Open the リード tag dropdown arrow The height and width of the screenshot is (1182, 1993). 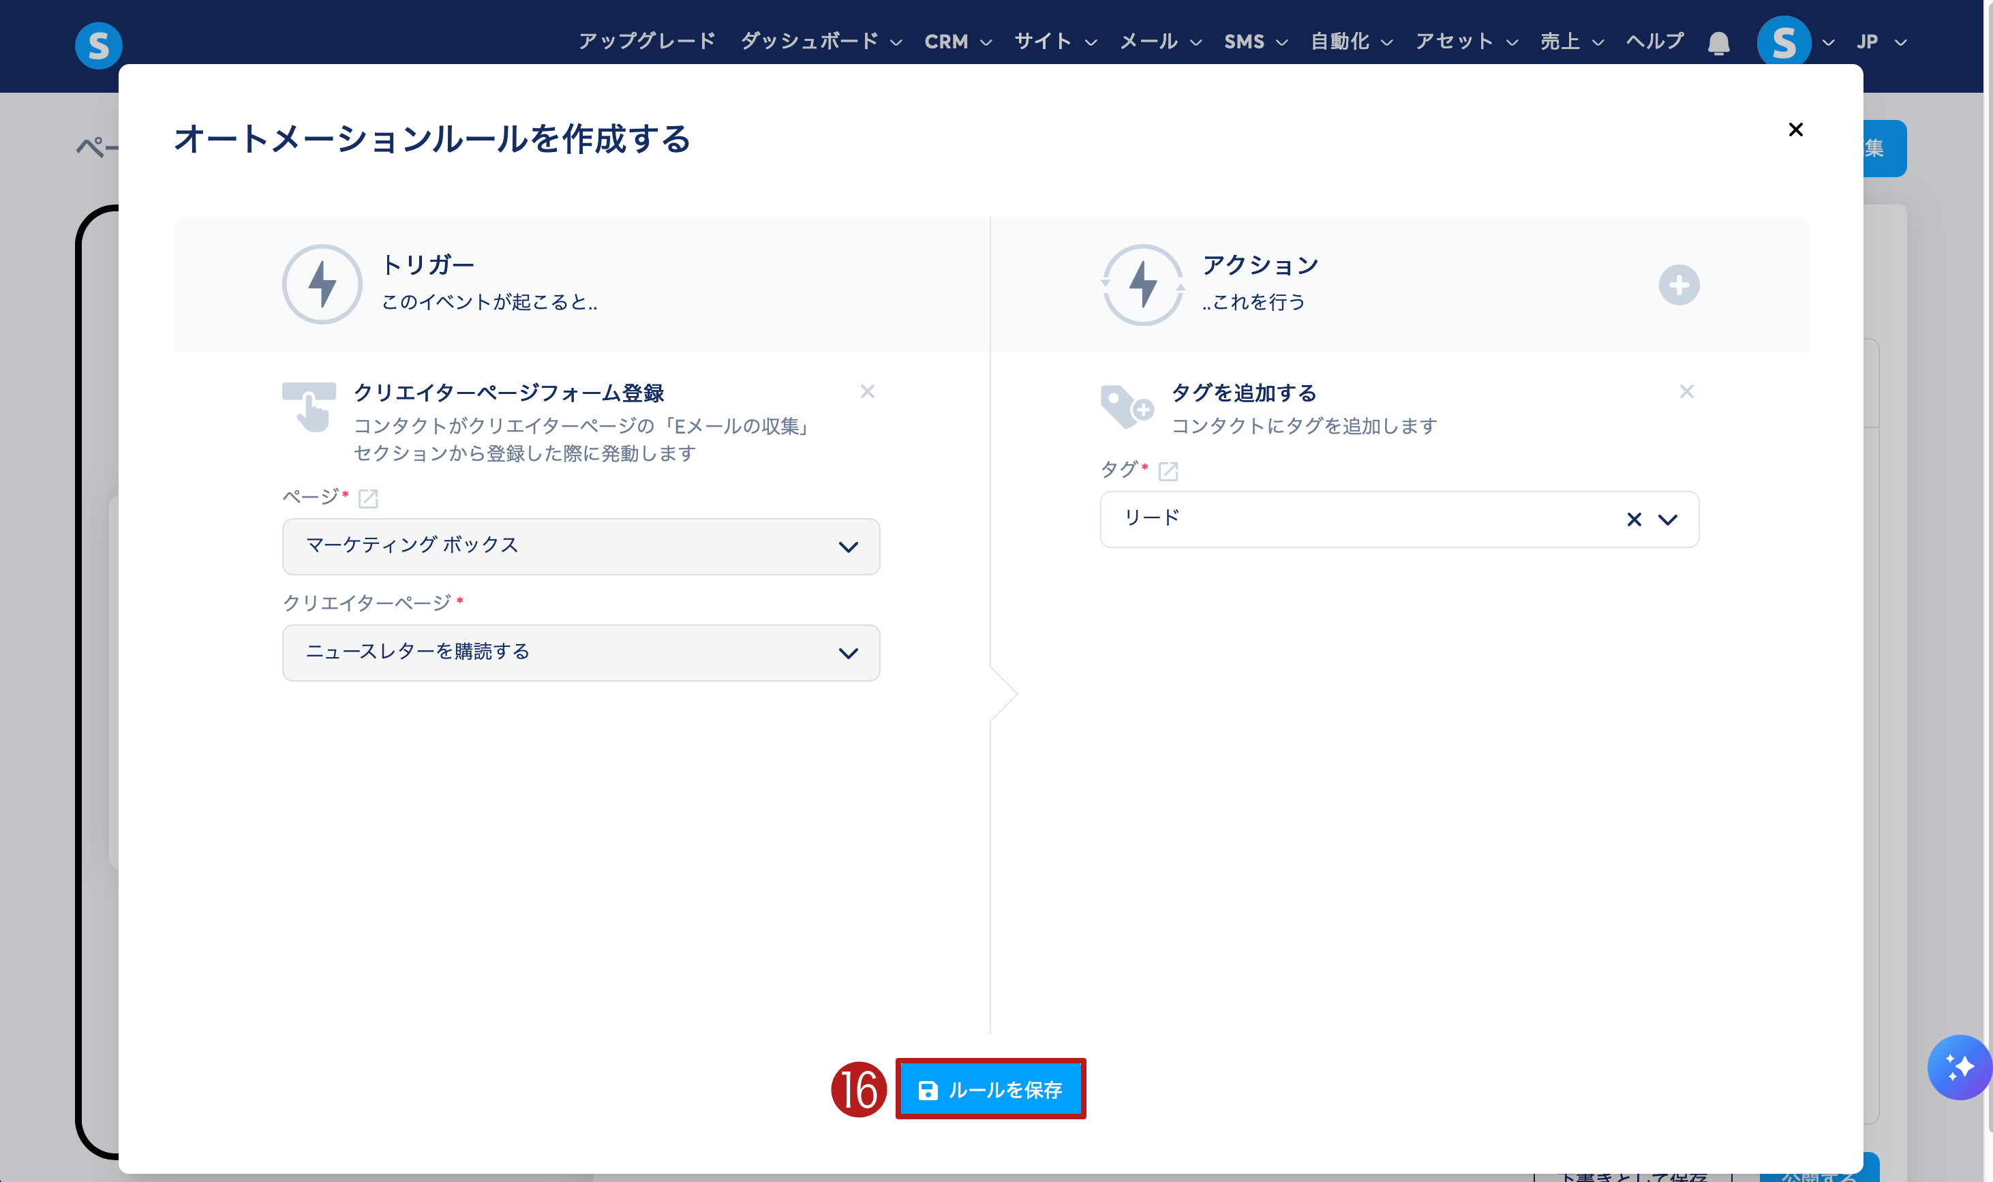pyautogui.click(x=1667, y=520)
